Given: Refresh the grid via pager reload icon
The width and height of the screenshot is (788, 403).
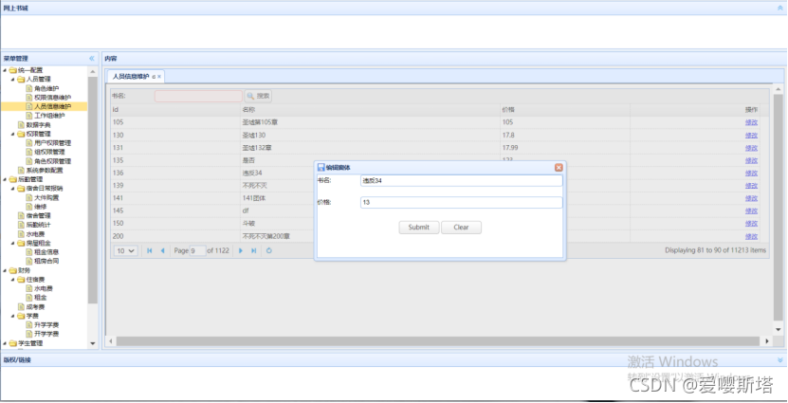Looking at the screenshot, I should coord(269,250).
